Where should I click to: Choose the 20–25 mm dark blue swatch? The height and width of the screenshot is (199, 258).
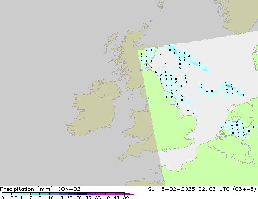tap(73, 194)
